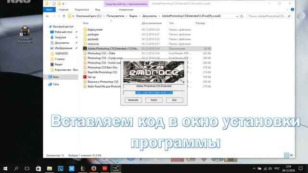Select the packages folder

click(93, 34)
